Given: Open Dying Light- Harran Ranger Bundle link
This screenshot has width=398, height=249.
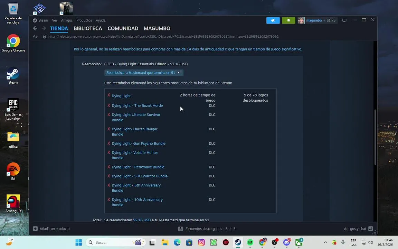Looking at the screenshot, I should click(x=134, y=132).
